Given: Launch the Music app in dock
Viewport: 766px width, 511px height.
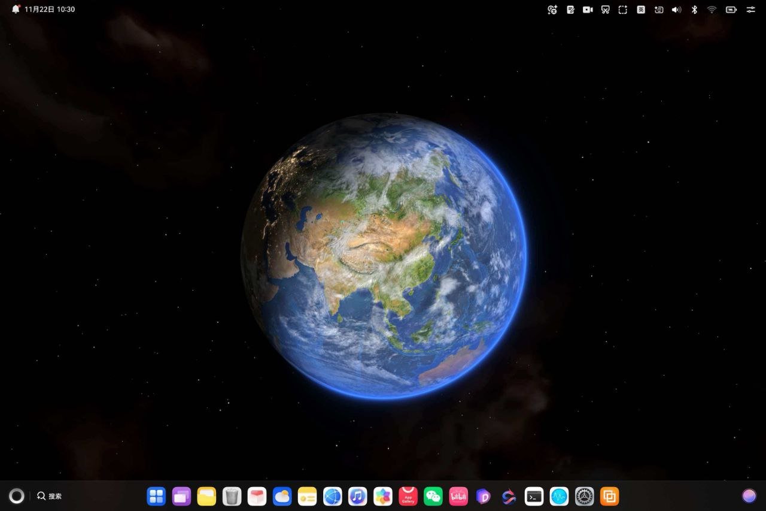Looking at the screenshot, I should (358, 496).
